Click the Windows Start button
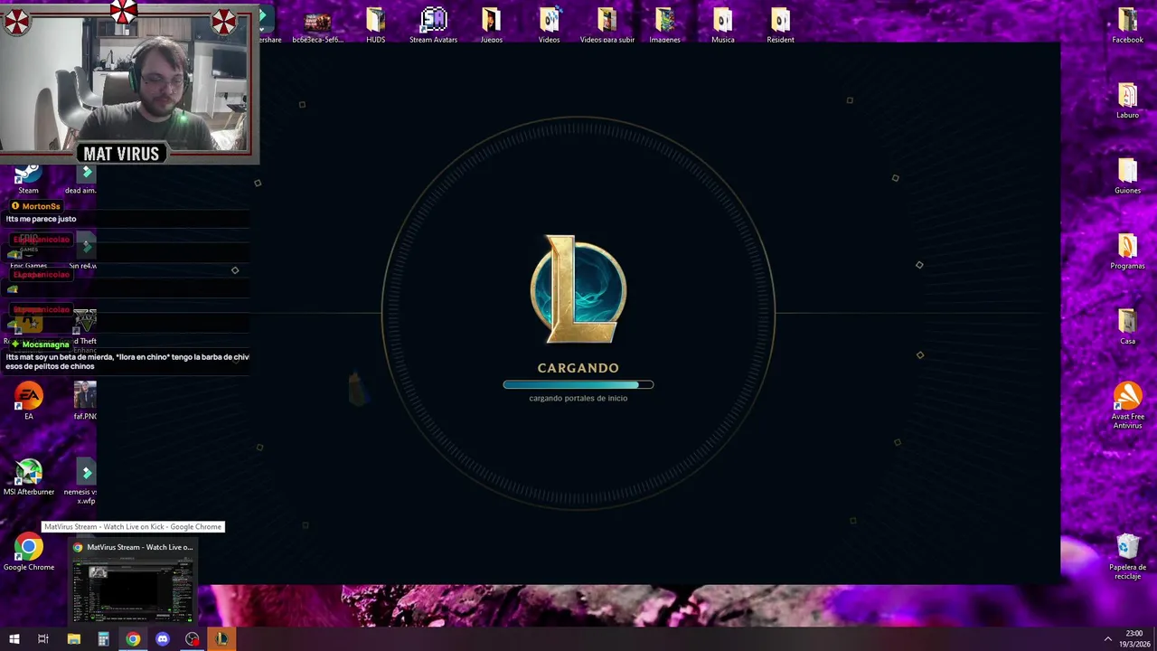This screenshot has width=1157, height=651. click(14, 639)
